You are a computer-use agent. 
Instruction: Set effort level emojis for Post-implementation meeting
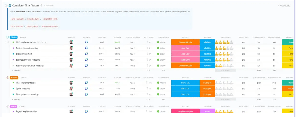224,66
